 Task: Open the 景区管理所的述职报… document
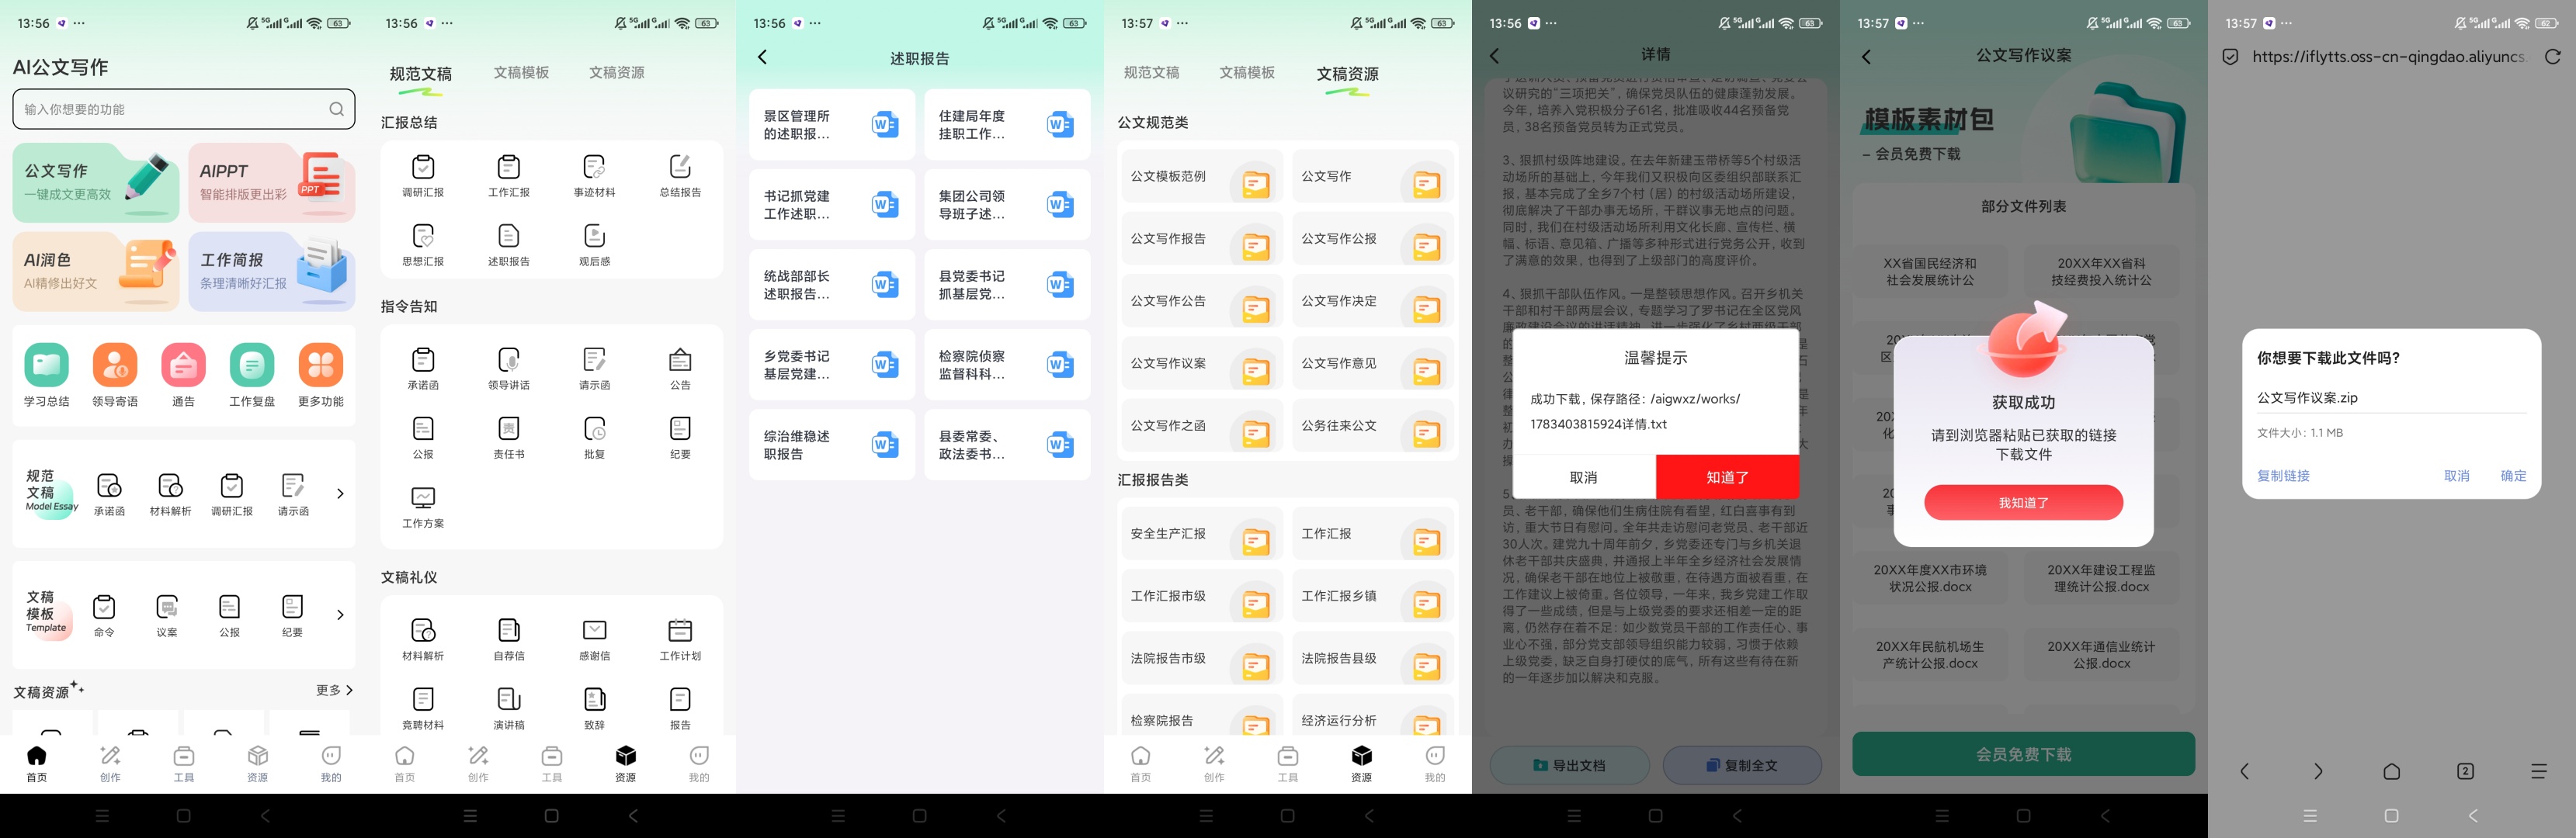tap(832, 125)
